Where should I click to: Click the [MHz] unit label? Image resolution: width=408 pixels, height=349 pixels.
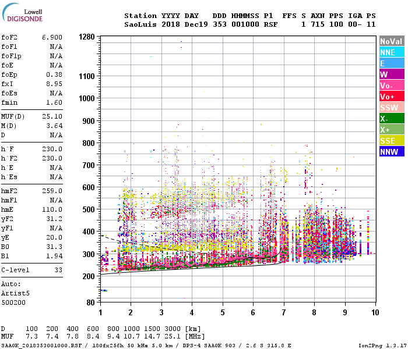(x=195, y=337)
